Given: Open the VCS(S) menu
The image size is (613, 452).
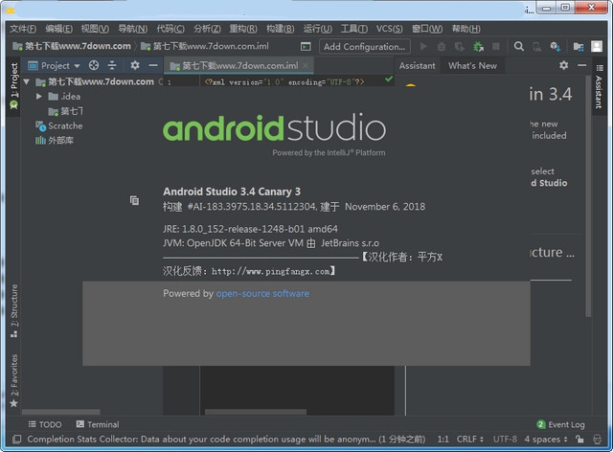Looking at the screenshot, I should (391, 29).
